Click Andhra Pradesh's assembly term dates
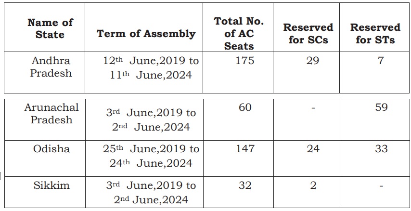Image resolution: width=411 pixels, height=211 pixels. pos(151,68)
